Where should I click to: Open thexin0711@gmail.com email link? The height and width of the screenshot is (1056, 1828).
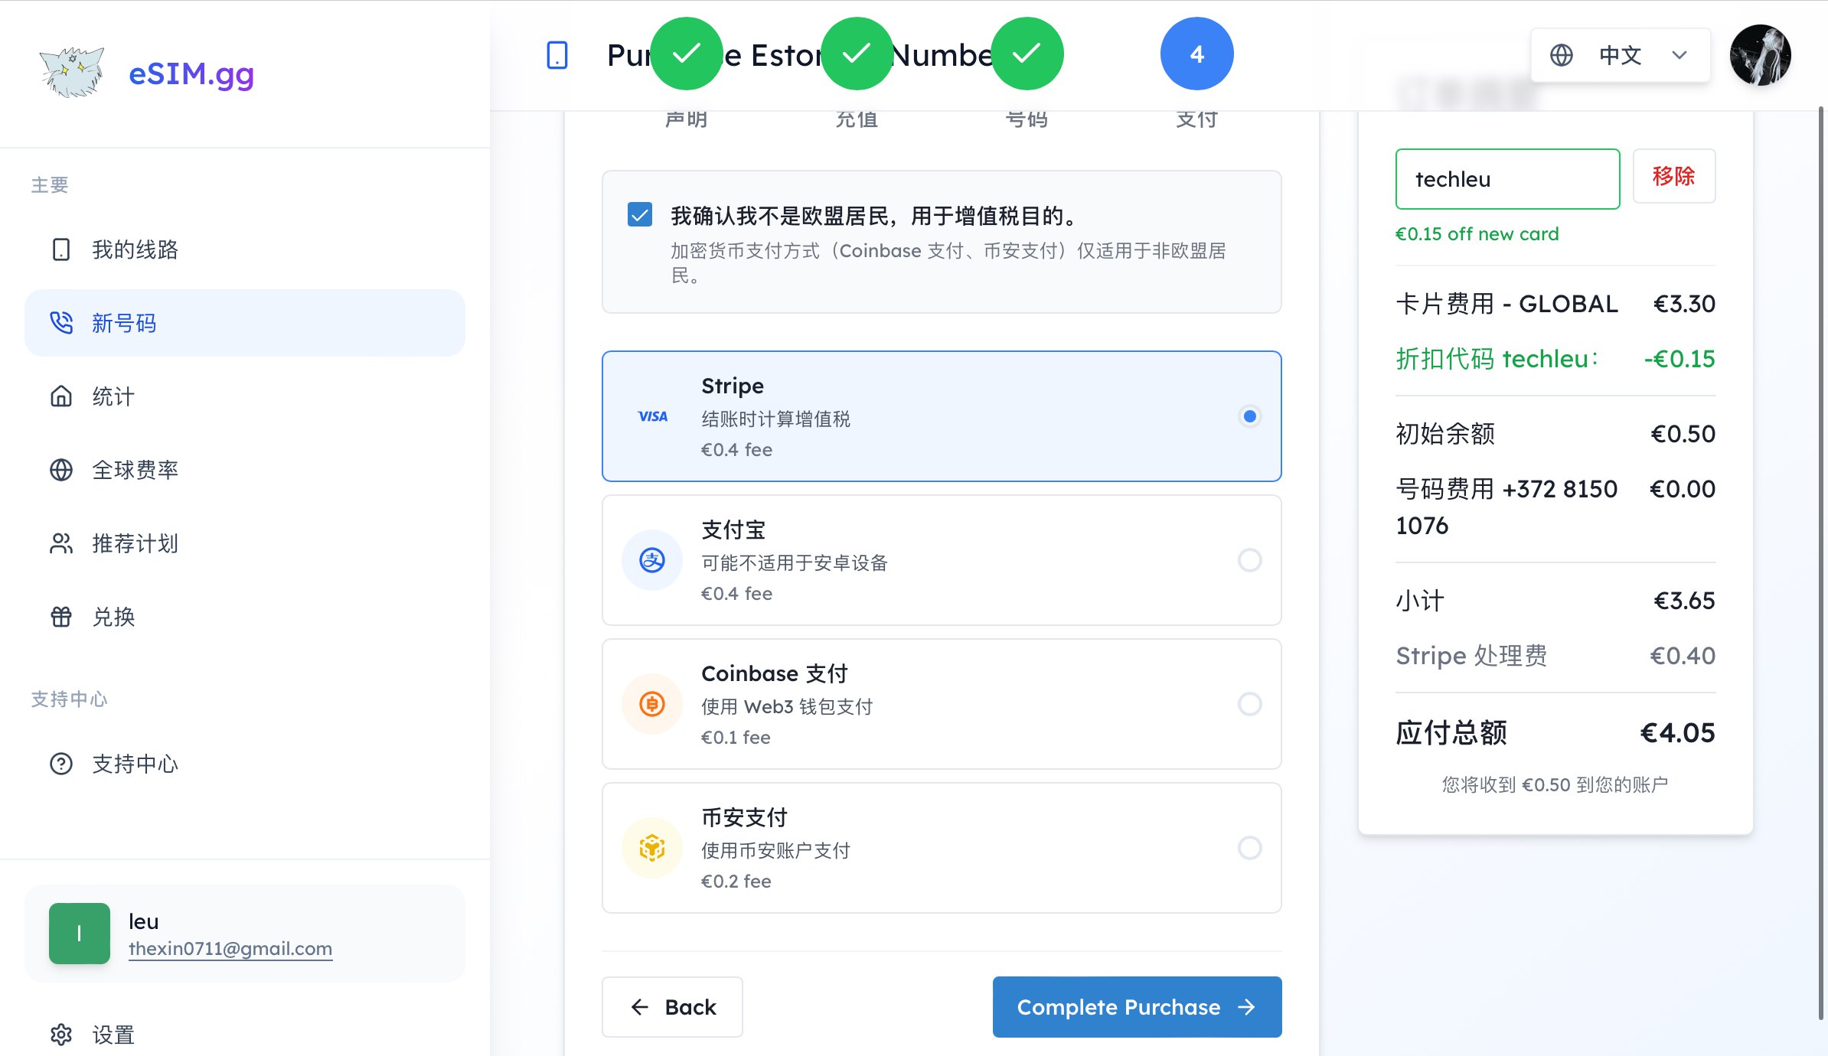pos(230,949)
